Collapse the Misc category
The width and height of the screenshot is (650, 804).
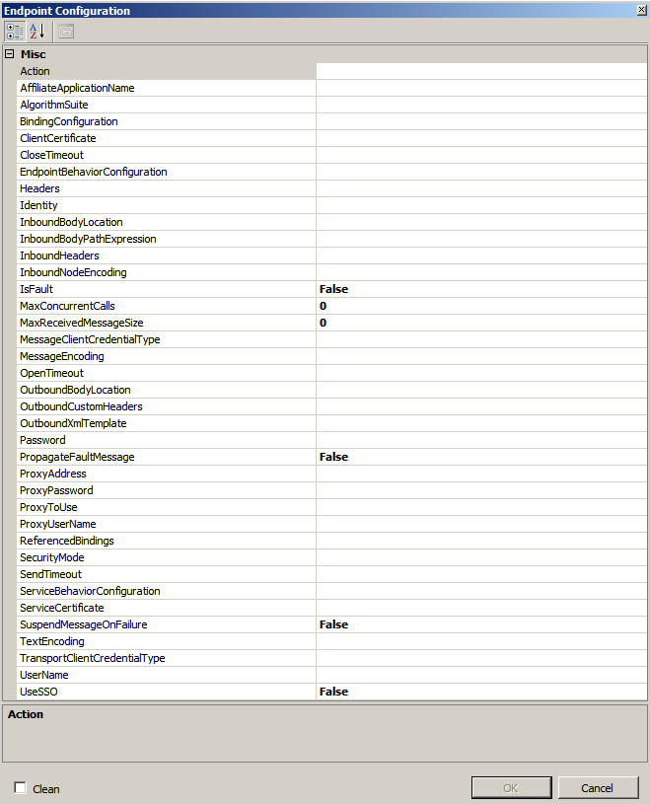coord(9,54)
